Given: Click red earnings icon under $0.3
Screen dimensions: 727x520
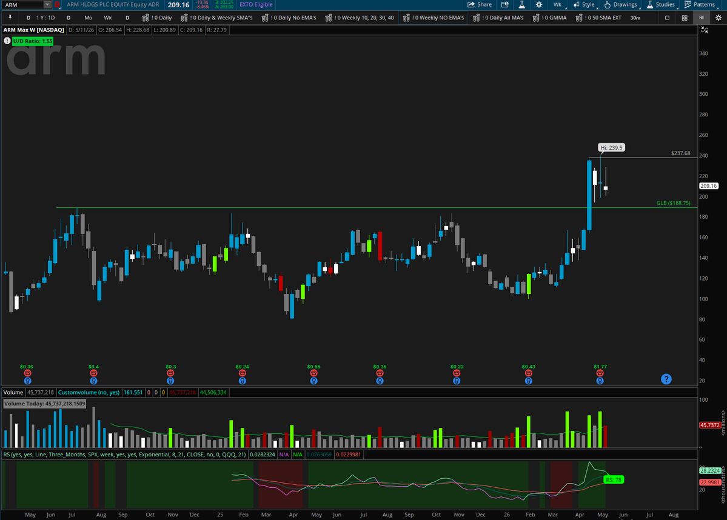Looking at the screenshot, I should coord(170,373).
